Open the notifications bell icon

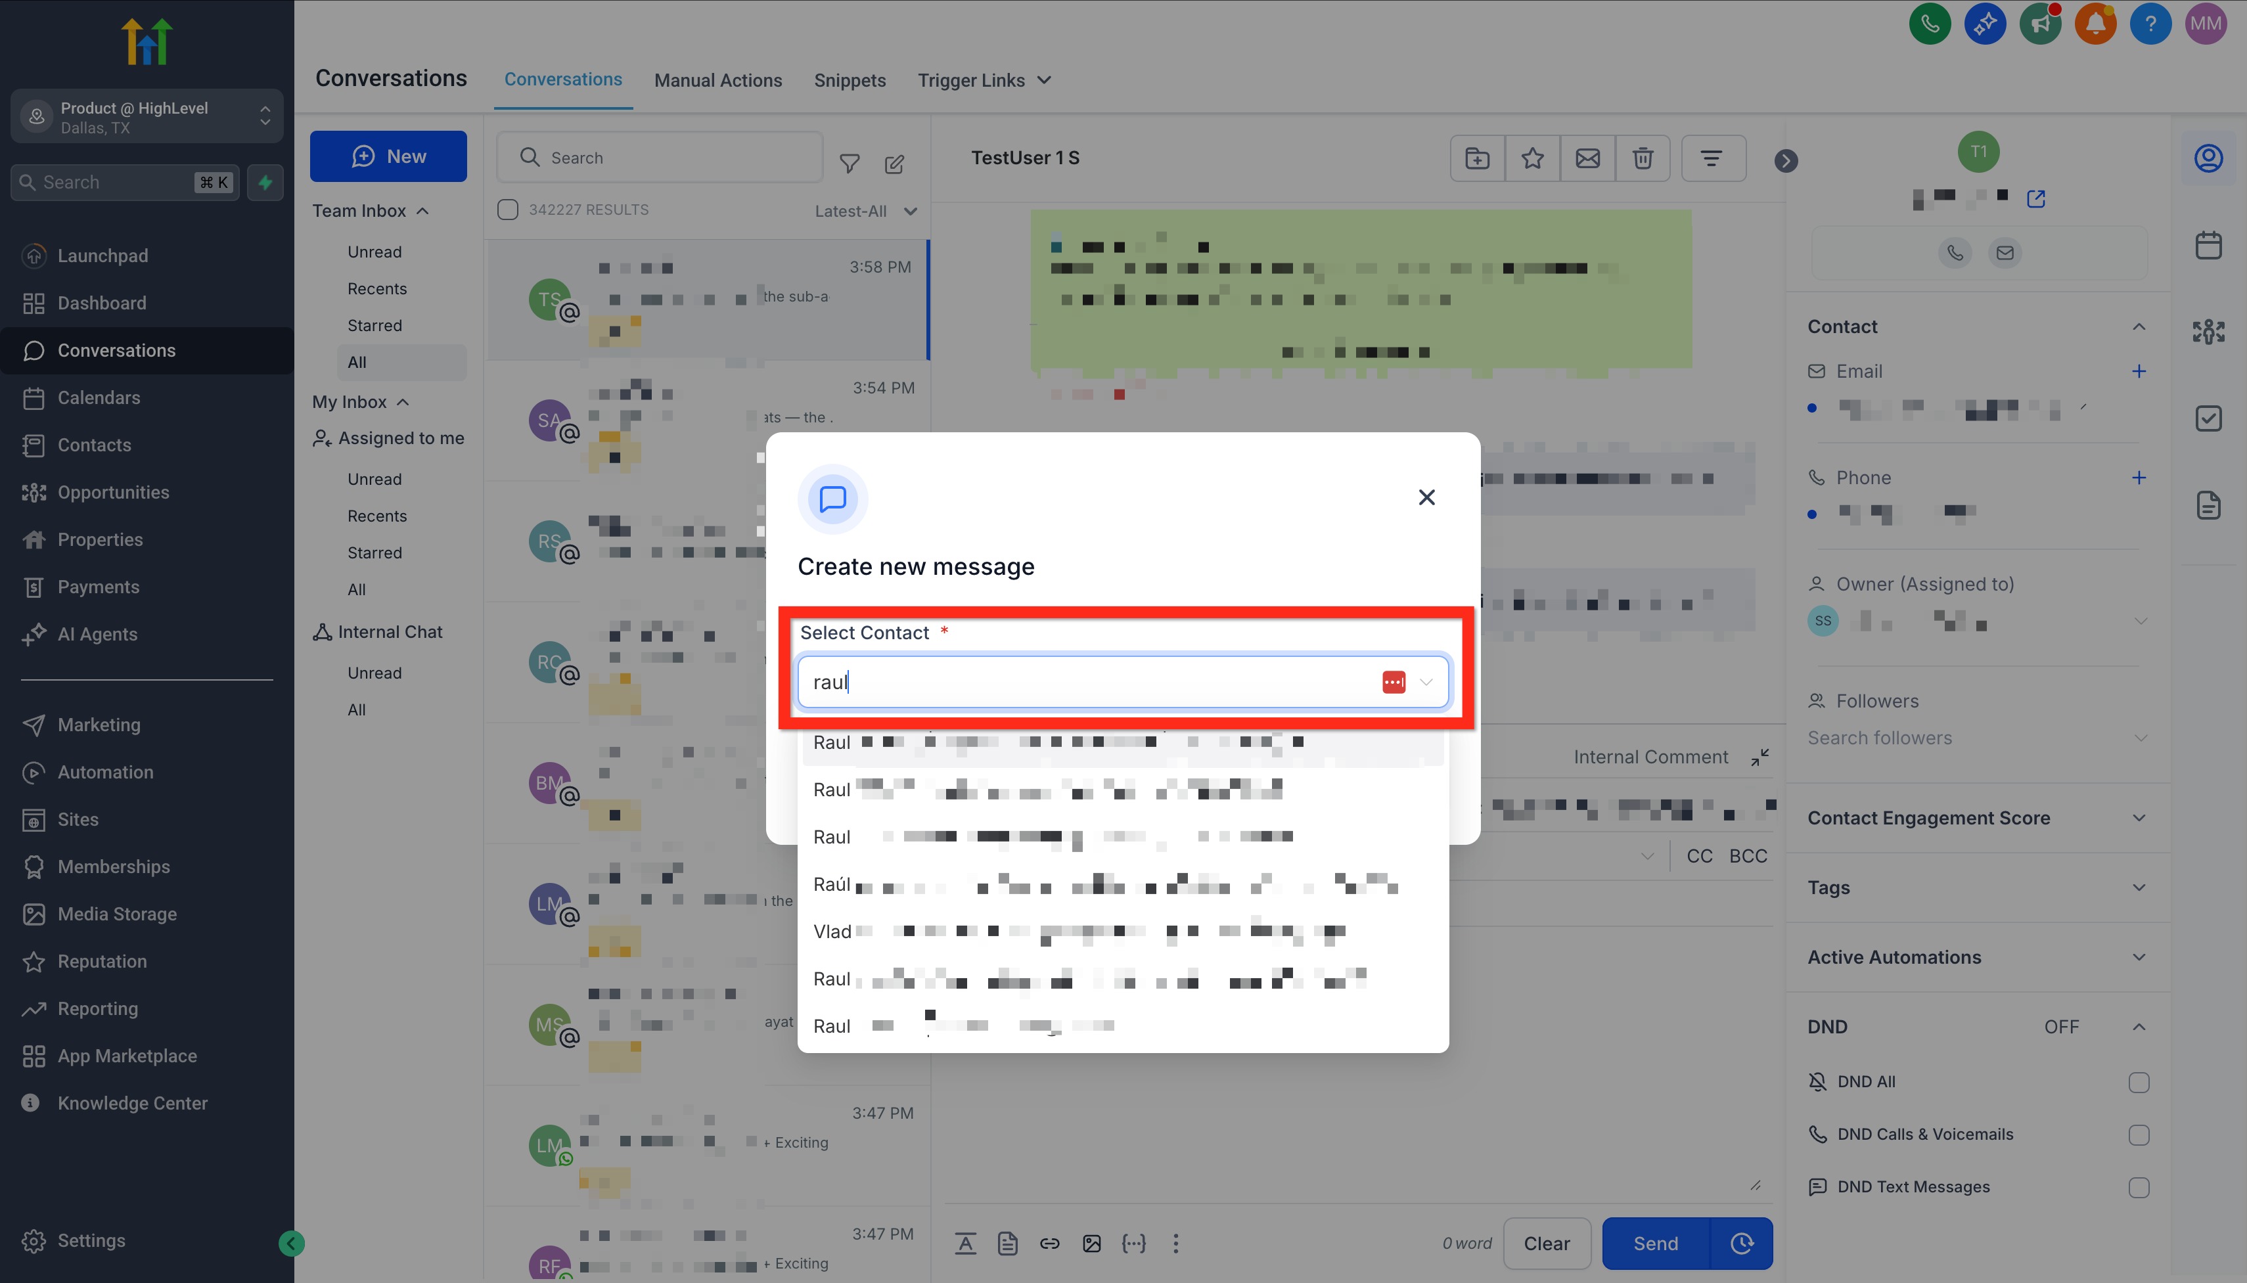tap(2095, 24)
